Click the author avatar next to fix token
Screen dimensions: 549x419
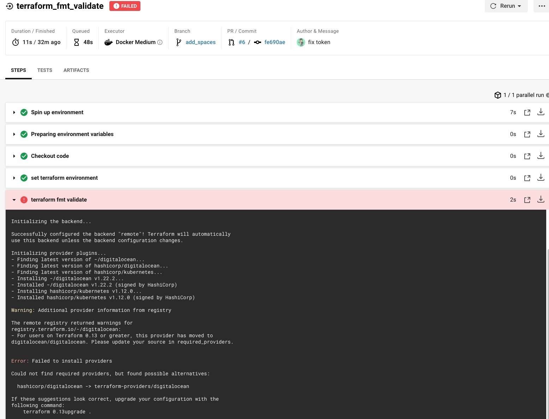[301, 42]
